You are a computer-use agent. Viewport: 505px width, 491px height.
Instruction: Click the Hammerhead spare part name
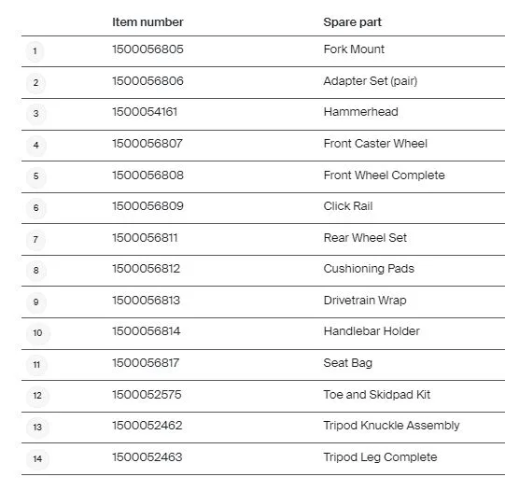360,112
